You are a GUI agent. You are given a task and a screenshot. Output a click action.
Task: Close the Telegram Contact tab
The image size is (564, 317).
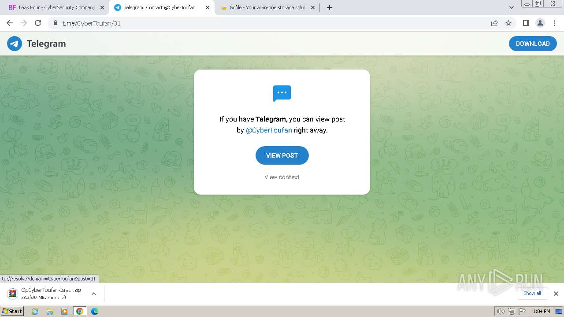pyautogui.click(x=208, y=7)
